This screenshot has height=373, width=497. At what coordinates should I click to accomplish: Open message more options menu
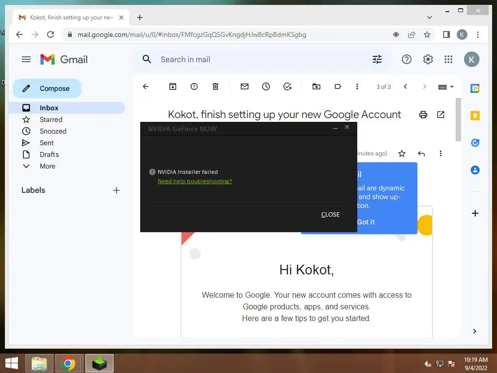click(441, 153)
